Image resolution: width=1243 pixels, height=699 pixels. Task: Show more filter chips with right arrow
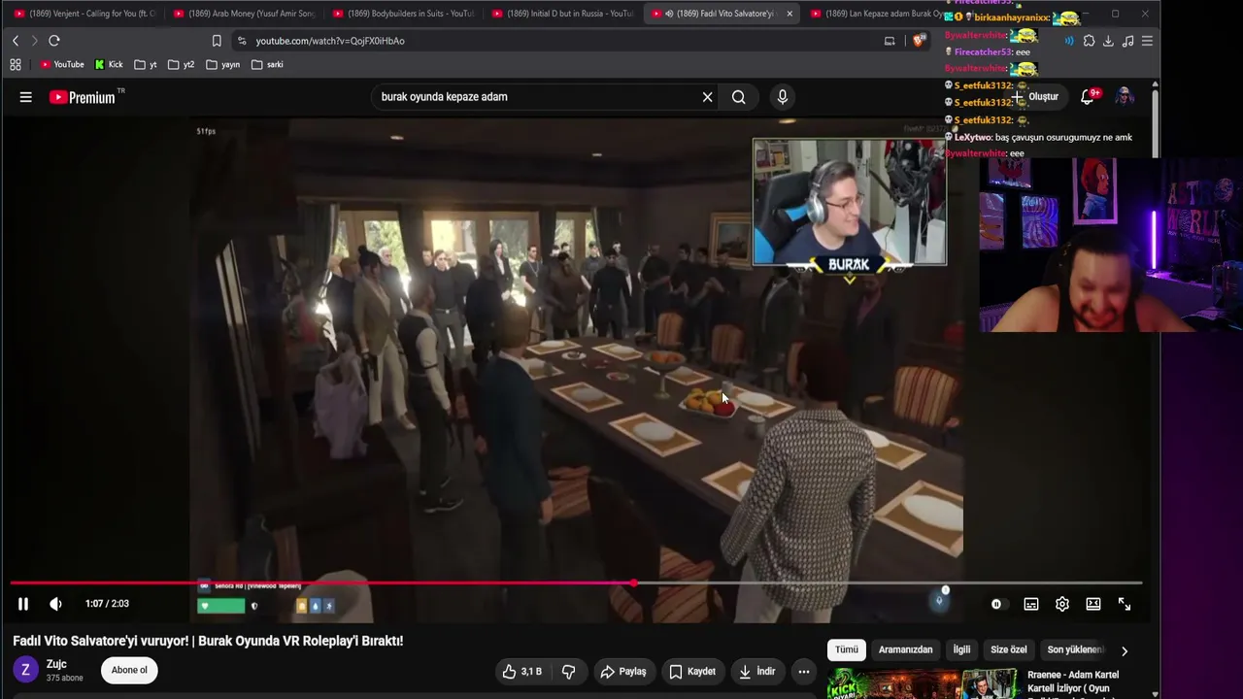[1125, 650]
